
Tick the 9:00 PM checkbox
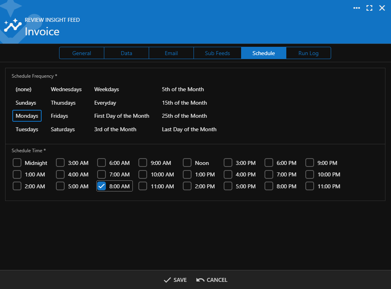click(310, 163)
